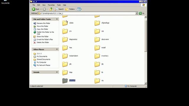Click the Windows logo throbber icon
189x106 pixels.
(144, 5)
